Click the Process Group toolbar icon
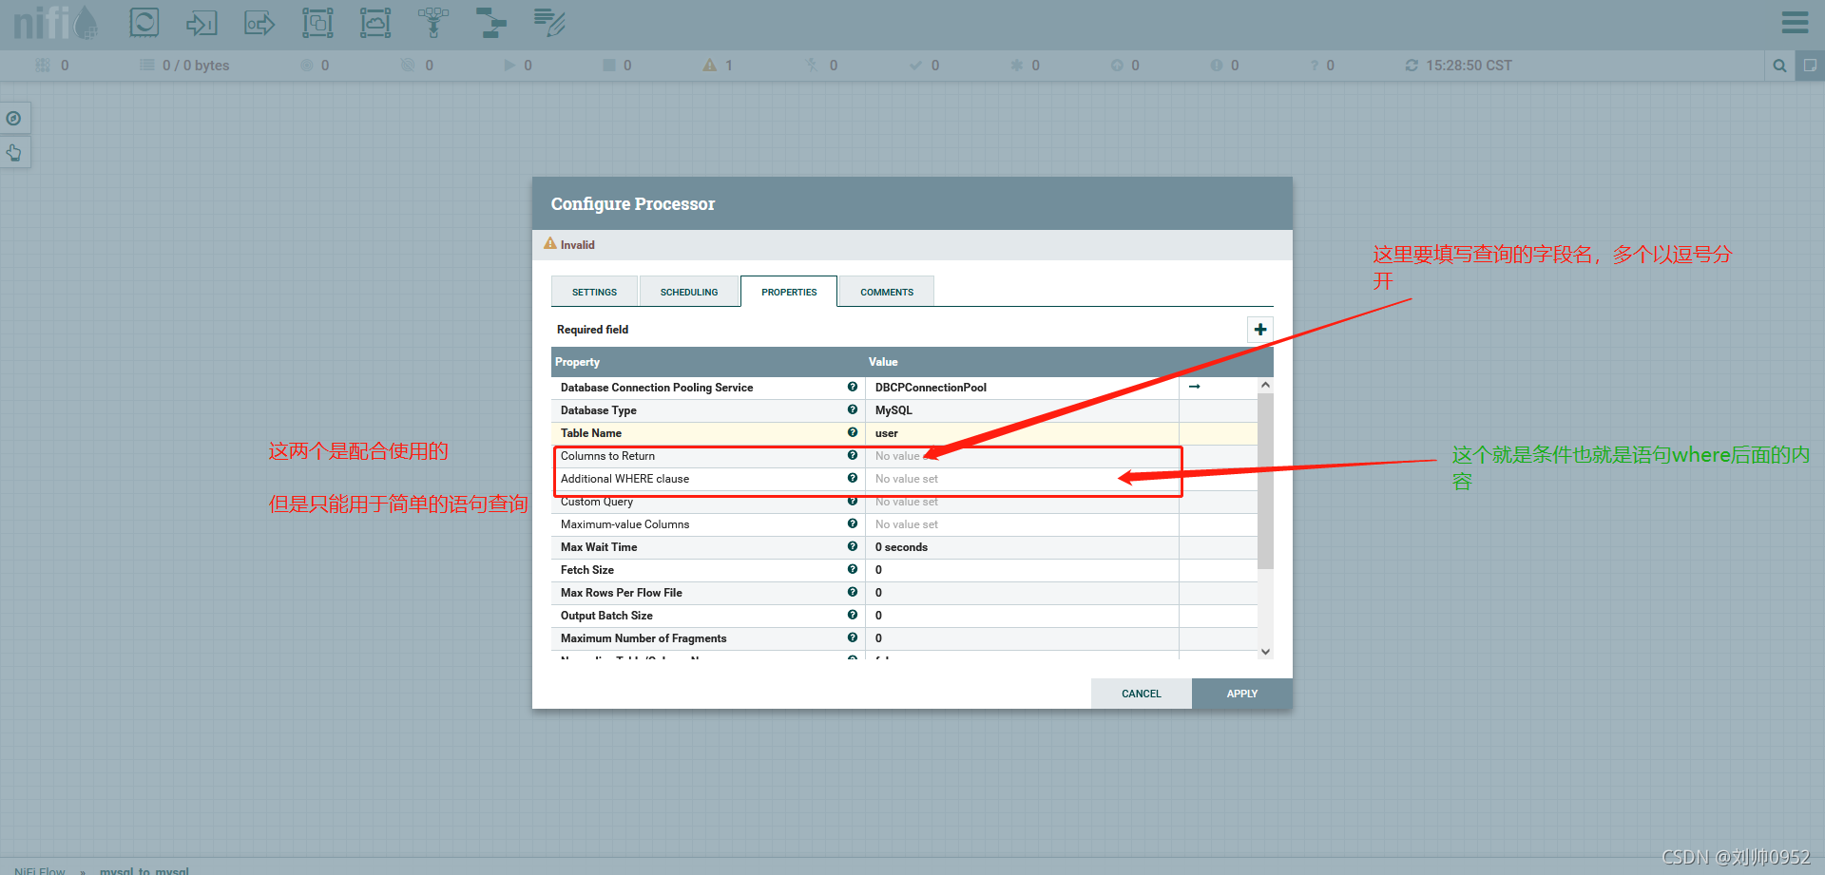The width and height of the screenshot is (1825, 875). 317,23
